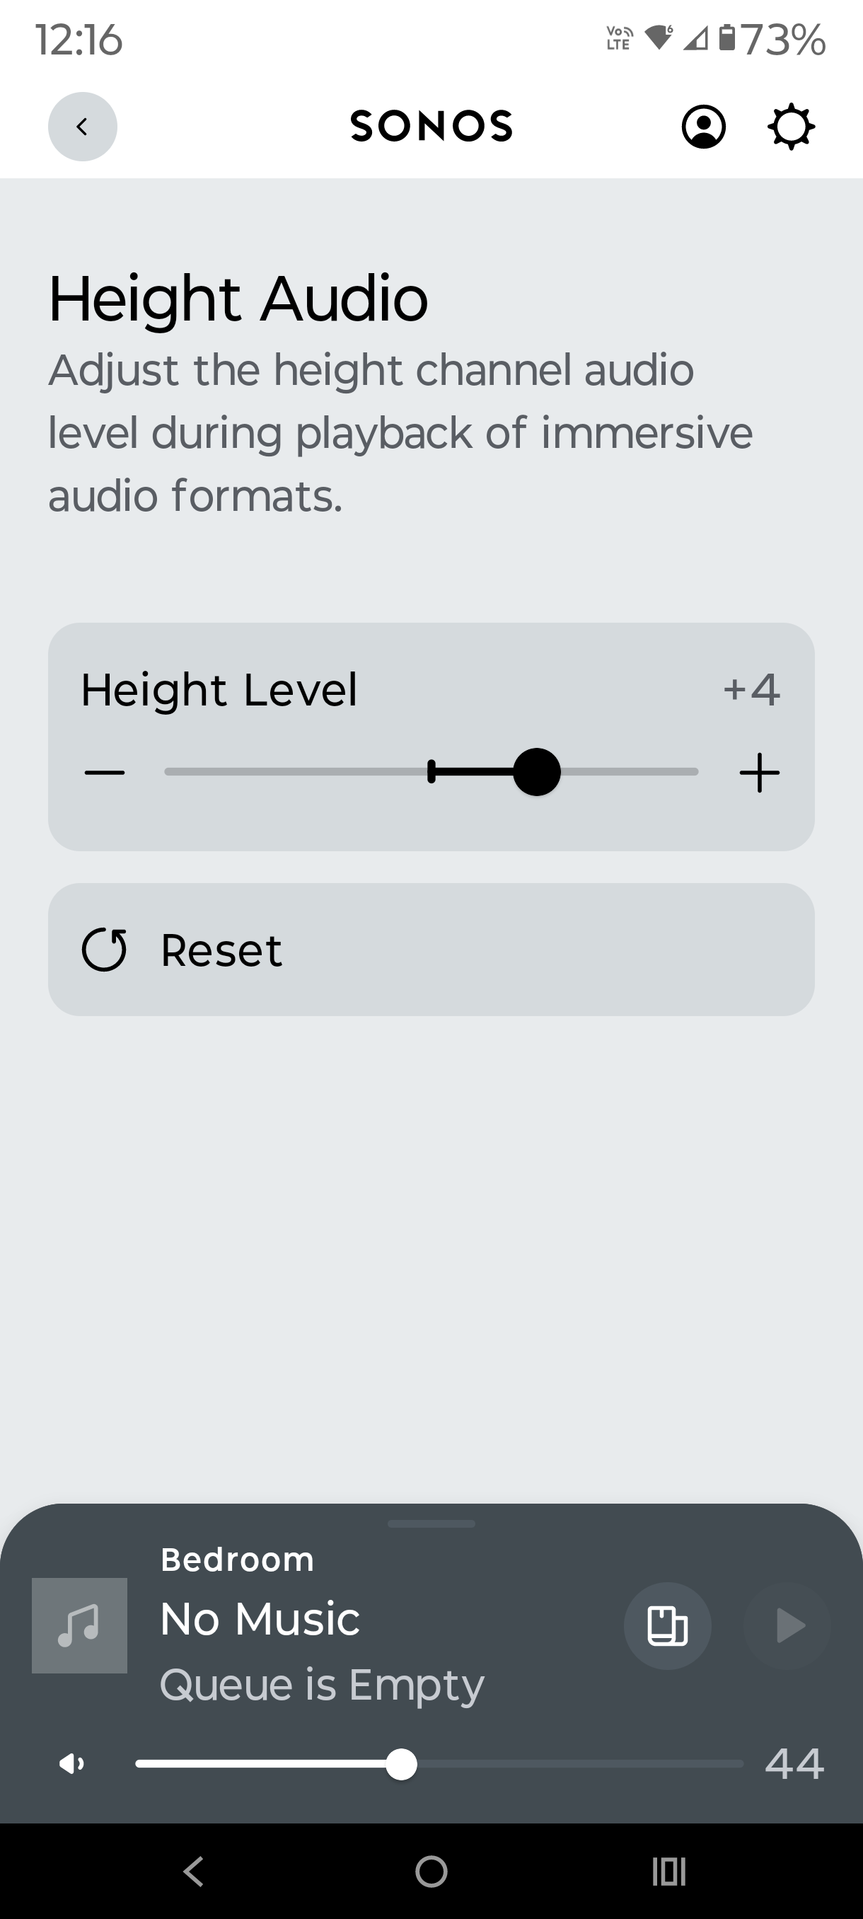The height and width of the screenshot is (1919, 863).
Task: Click the Sonos logo title
Action: pos(431,127)
